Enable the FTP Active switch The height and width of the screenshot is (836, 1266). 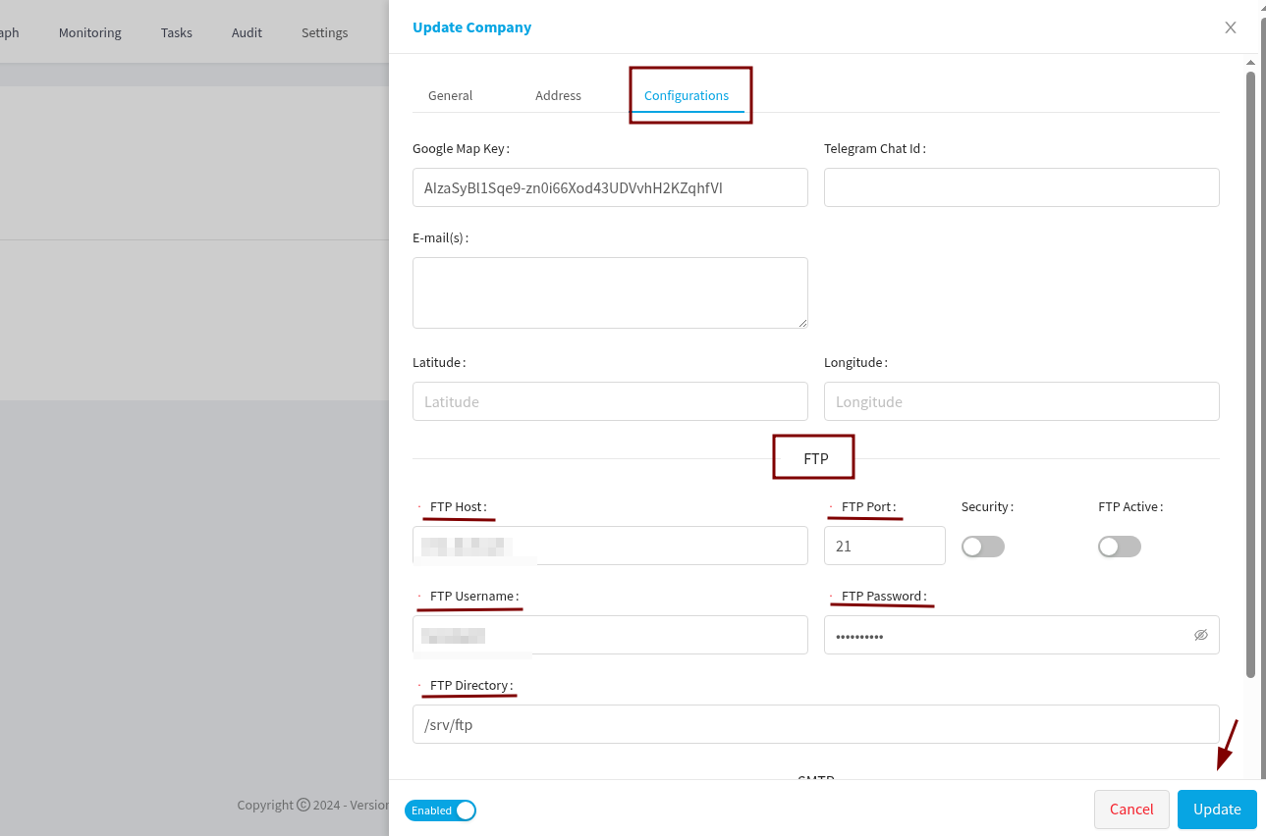pos(1119,547)
